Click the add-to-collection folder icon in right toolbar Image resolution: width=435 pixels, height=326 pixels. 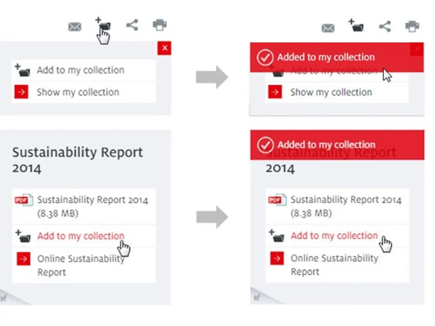[356, 25]
